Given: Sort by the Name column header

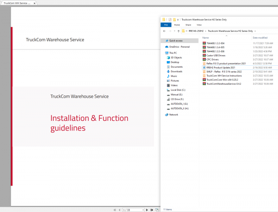Looking at the screenshot, I should click(x=205, y=37).
